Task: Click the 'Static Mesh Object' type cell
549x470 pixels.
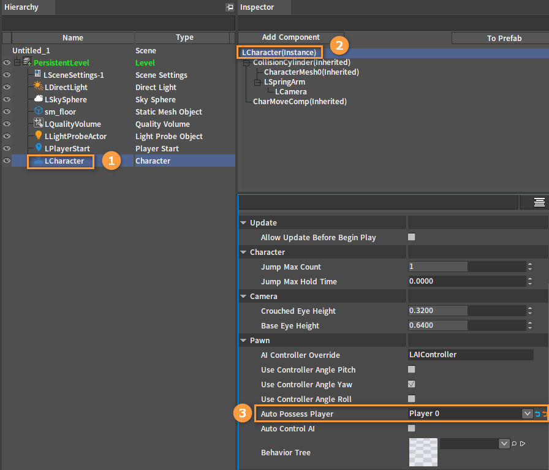Action: click(168, 112)
